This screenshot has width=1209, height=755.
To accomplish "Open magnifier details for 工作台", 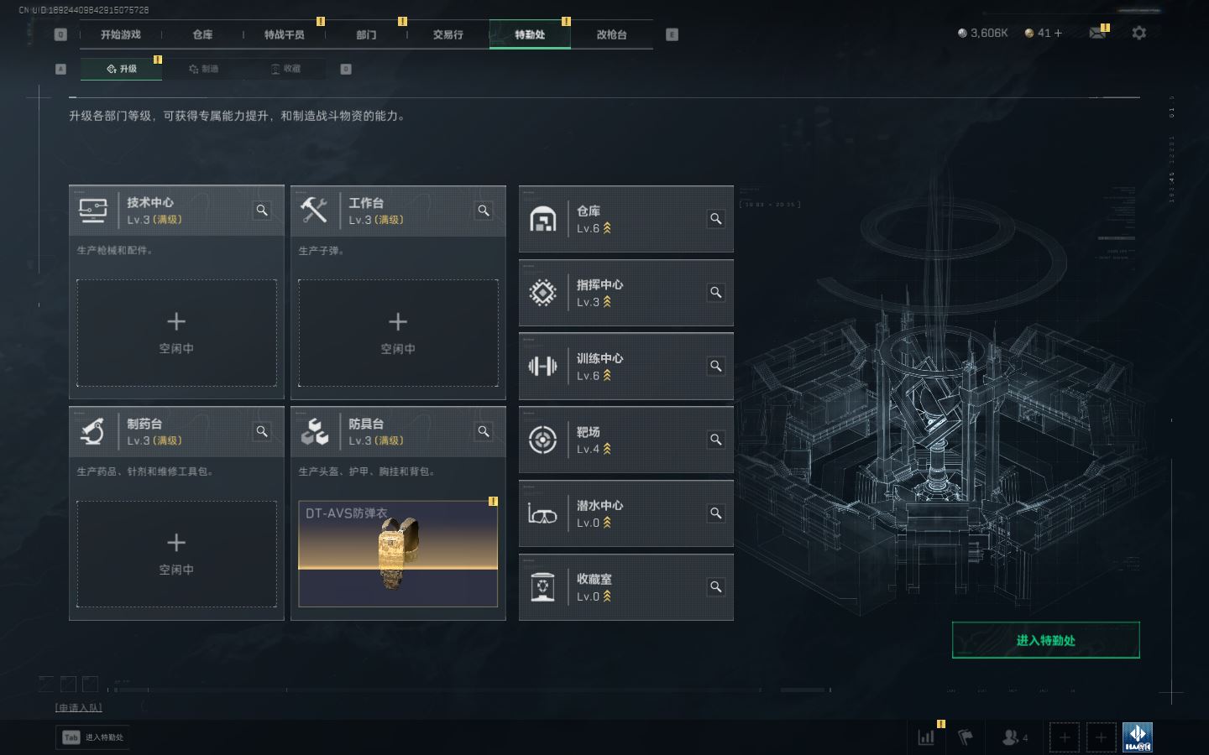I will [484, 211].
